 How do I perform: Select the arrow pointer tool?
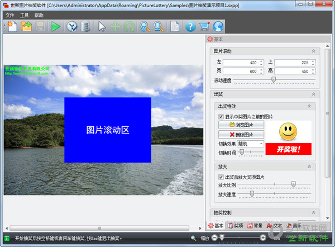coord(102,26)
